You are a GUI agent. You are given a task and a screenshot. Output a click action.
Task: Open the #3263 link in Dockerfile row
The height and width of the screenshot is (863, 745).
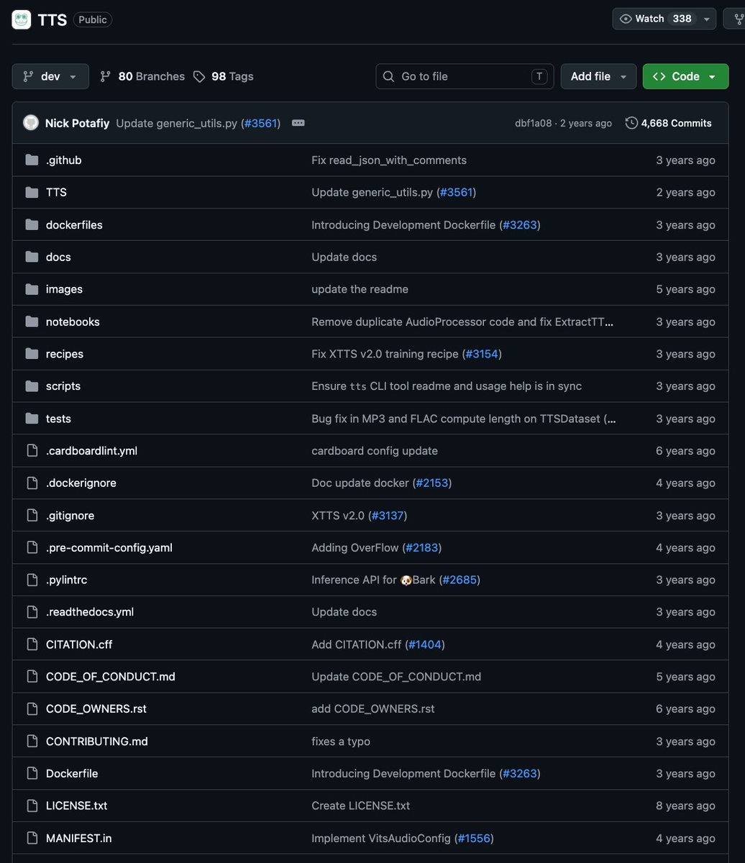(520, 774)
